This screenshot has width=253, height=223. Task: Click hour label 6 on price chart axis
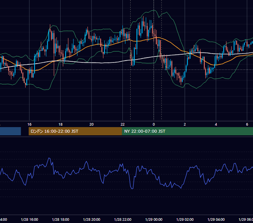247,125
